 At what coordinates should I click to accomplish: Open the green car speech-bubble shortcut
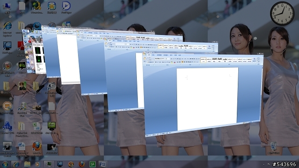tap(22, 68)
